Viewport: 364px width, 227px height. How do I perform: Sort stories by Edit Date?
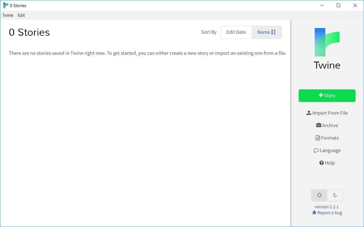[236, 32]
